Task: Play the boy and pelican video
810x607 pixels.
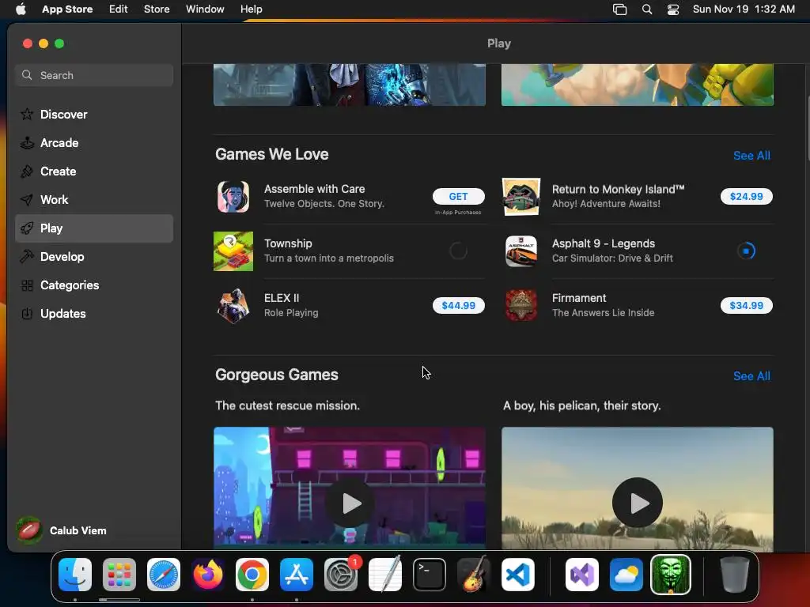Action: coord(638,503)
